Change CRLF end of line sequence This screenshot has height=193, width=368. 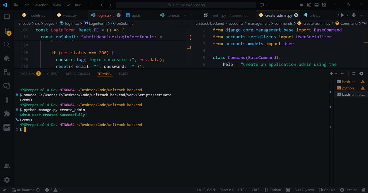(x=255, y=190)
